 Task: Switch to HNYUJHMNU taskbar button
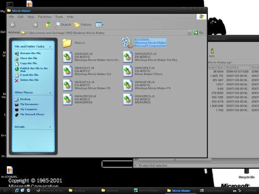pos(148,190)
